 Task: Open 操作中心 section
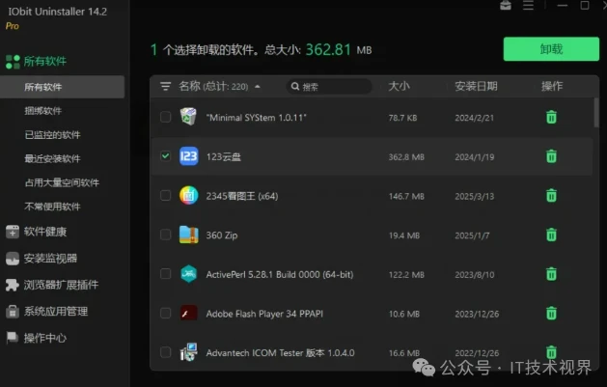(x=45, y=338)
